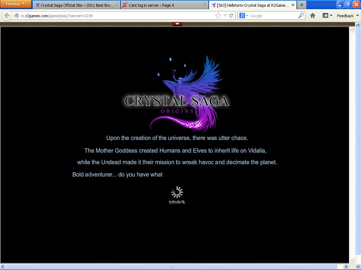Go to the Firefox Home page
The image size is (361, 270).
(313, 15)
